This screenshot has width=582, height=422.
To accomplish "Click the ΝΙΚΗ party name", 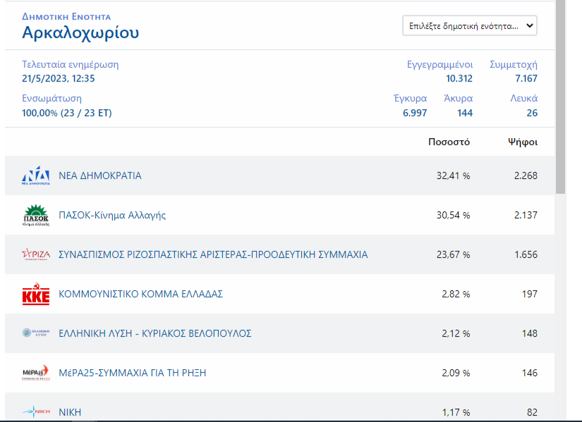I will pos(70,412).
